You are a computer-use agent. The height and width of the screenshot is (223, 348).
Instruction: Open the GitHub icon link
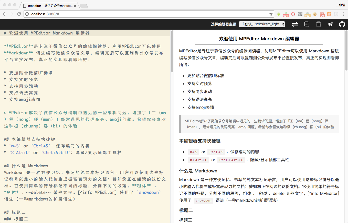click(x=342, y=24)
